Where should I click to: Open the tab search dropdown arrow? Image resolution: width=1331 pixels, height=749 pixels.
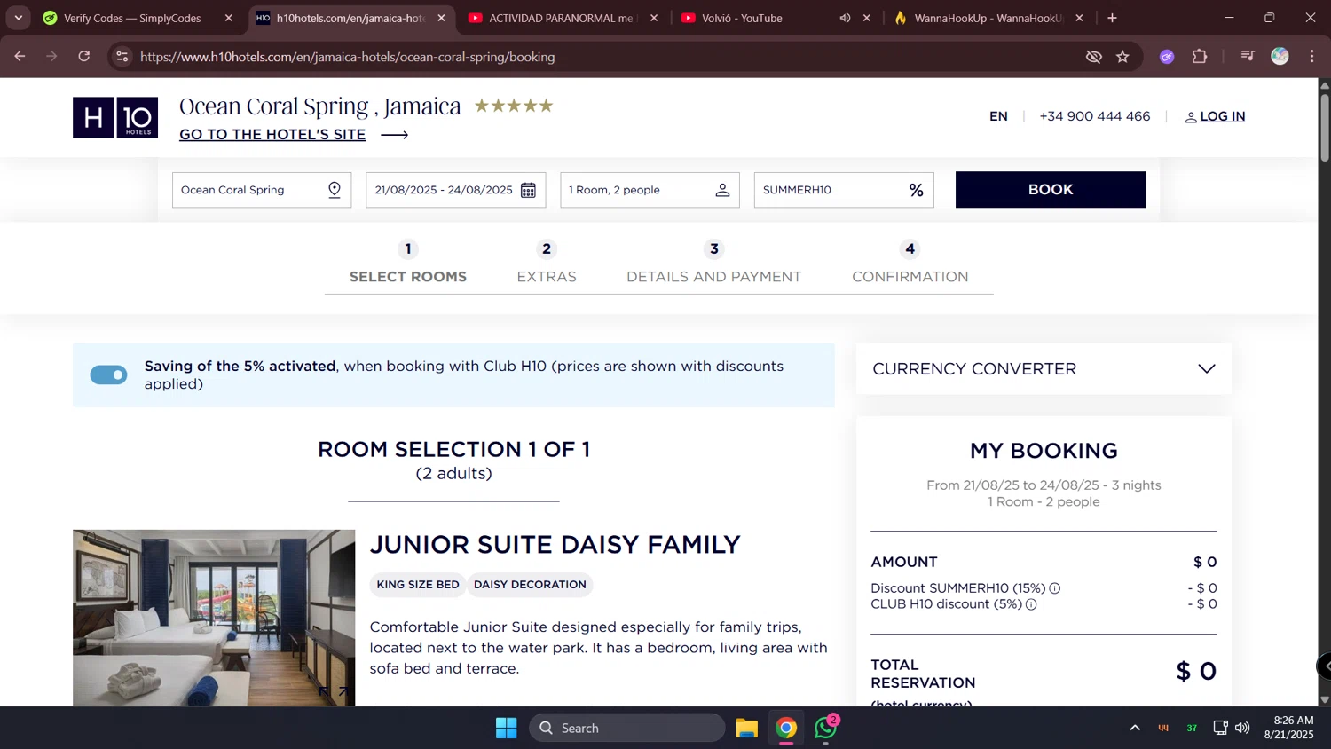click(x=18, y=18)
